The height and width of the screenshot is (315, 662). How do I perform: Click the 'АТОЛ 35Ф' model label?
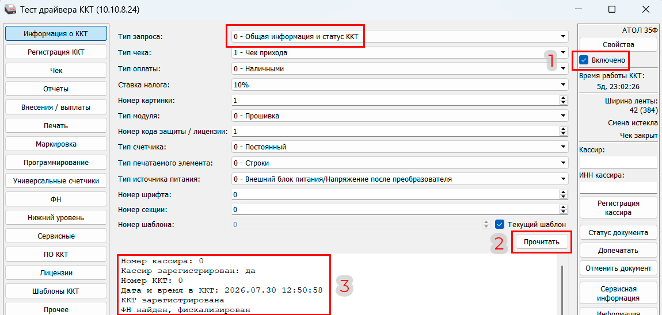point(640,30)
